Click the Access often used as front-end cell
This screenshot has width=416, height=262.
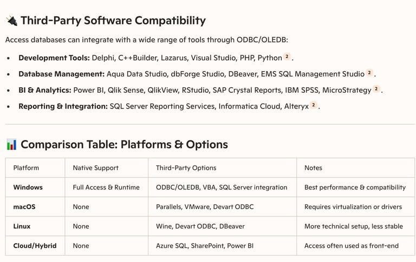(351, 246)
